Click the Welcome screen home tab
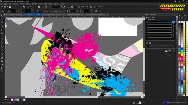The image size is (188, 105). point(4,15)
